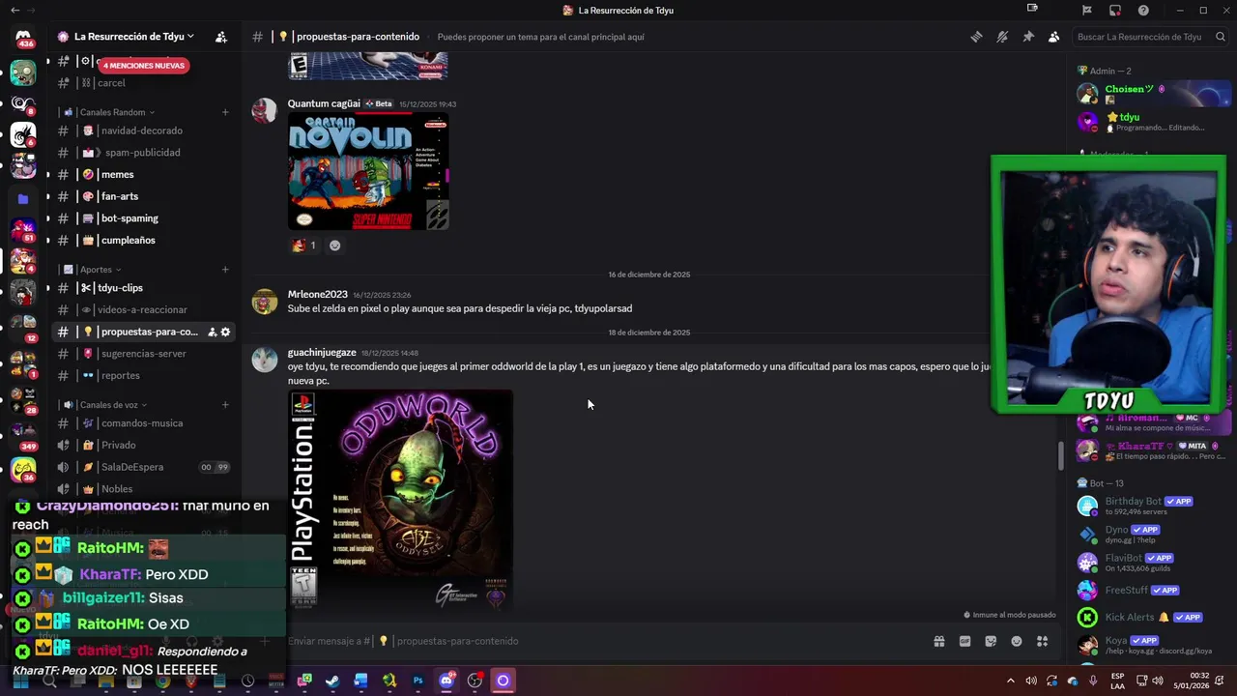Toggle the member list icon
1237x696 pixels.
1053,37
